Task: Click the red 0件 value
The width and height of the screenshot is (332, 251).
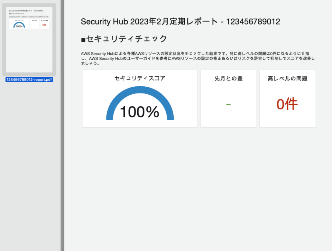Action: click(x=287, y=104)
